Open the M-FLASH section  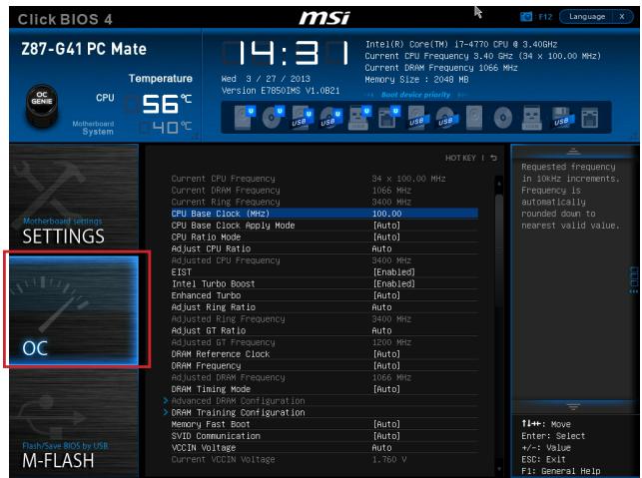(74, 423)
